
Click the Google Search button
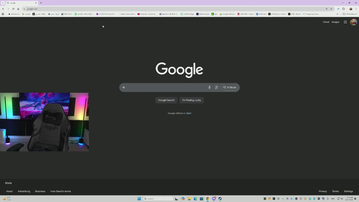[166, 100]
